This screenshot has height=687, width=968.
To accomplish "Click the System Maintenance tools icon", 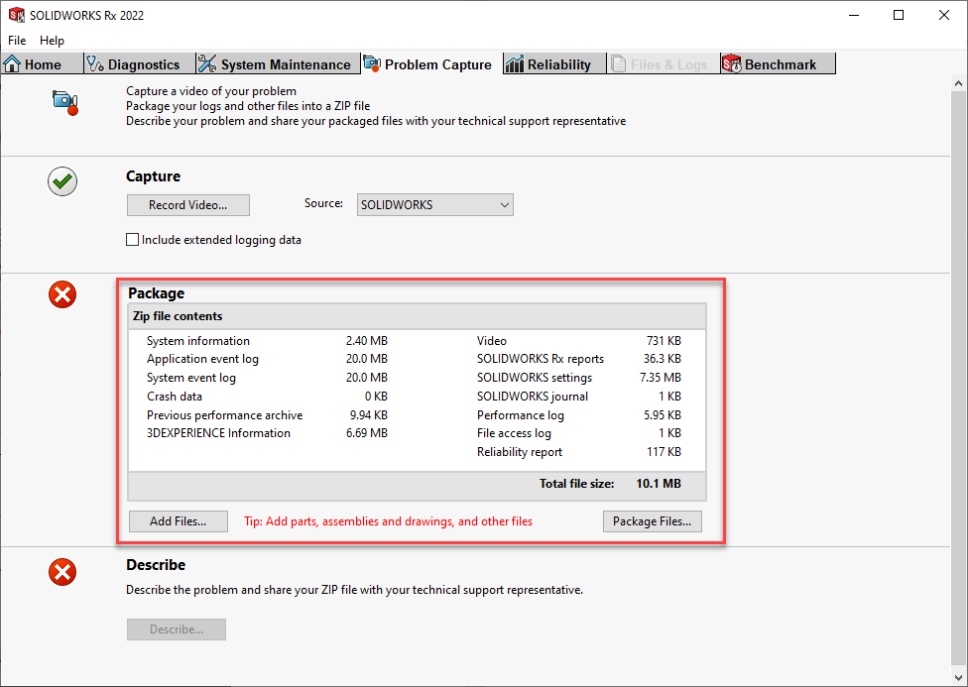I will (207, 64).
